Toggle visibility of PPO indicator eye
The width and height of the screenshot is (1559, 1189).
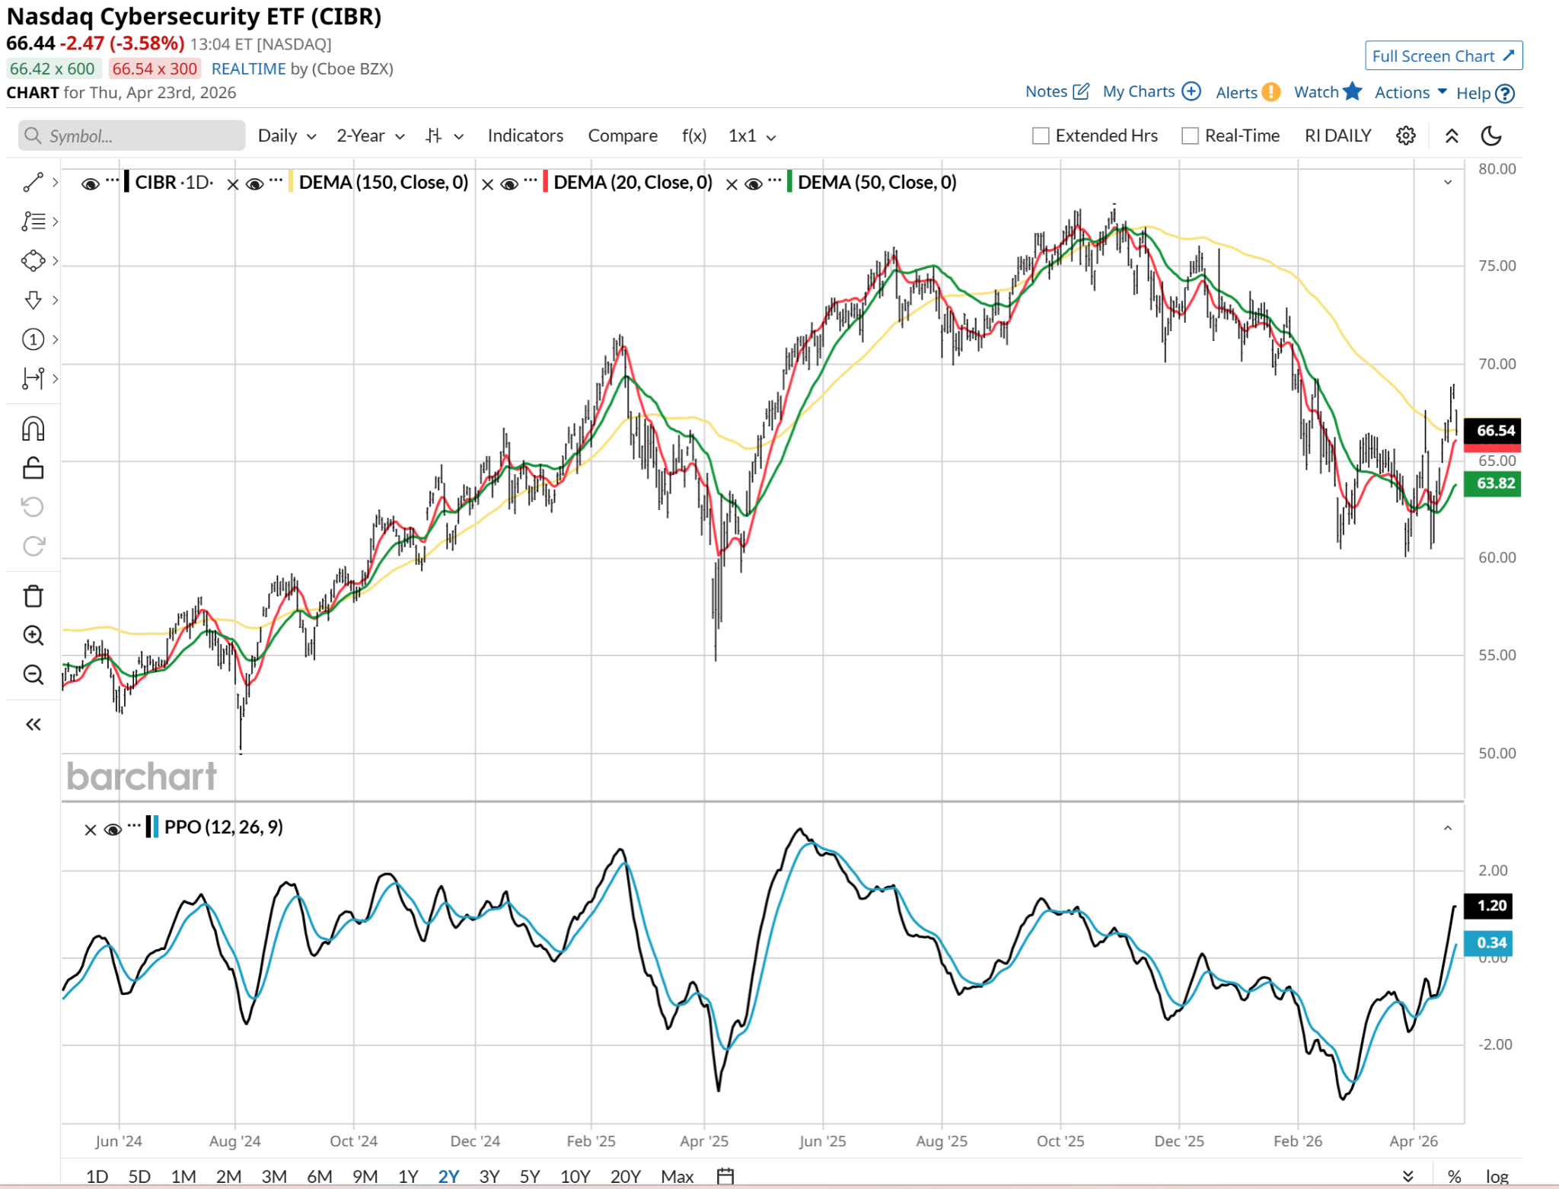113,829
